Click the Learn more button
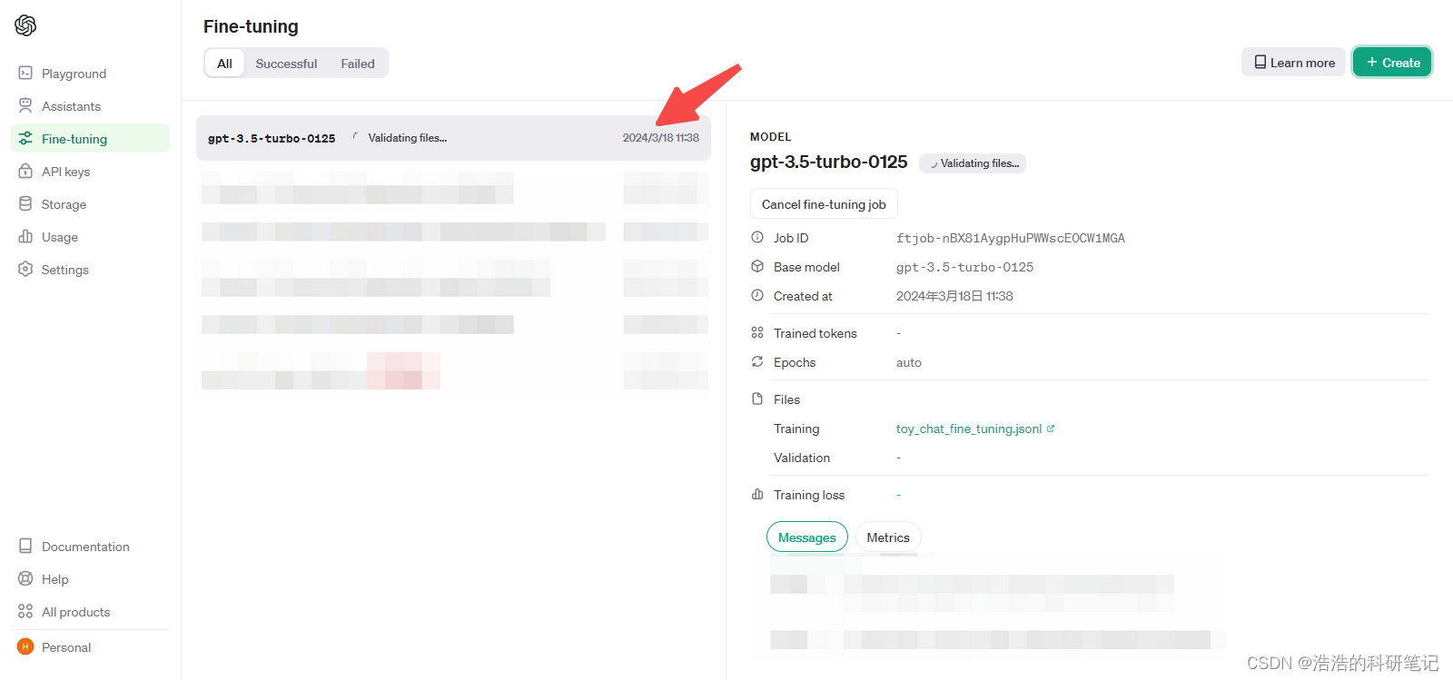The height and width of the screenshot is (680, 1453). (1293, 62)
